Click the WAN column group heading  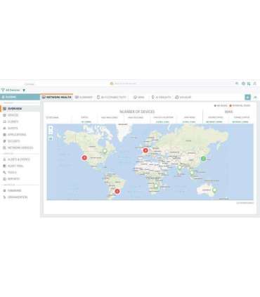point(228,112)
